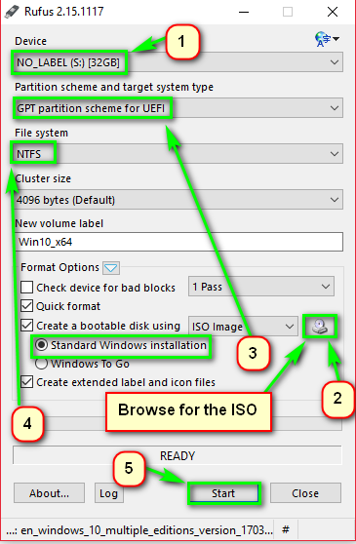Enable Check device for bad blocks

coord(26,288)
